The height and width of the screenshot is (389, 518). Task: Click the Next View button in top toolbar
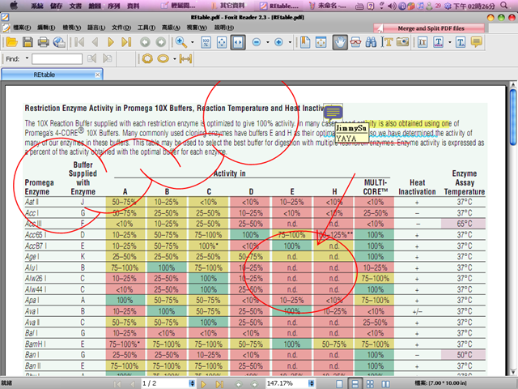(161, 42)
